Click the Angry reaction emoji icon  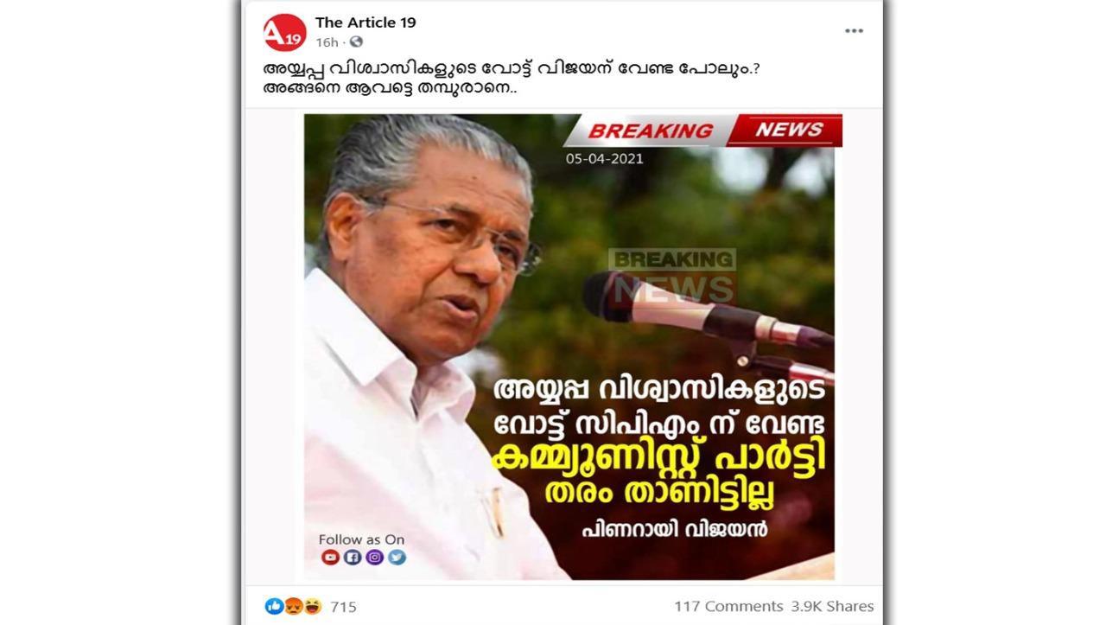(x=293, y=606)
